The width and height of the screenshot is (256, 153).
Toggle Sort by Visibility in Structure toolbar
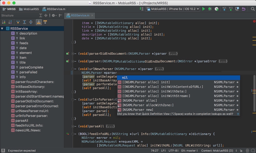[4, 22]
